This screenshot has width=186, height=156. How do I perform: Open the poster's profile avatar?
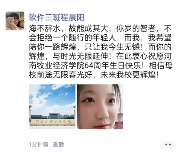15,21
